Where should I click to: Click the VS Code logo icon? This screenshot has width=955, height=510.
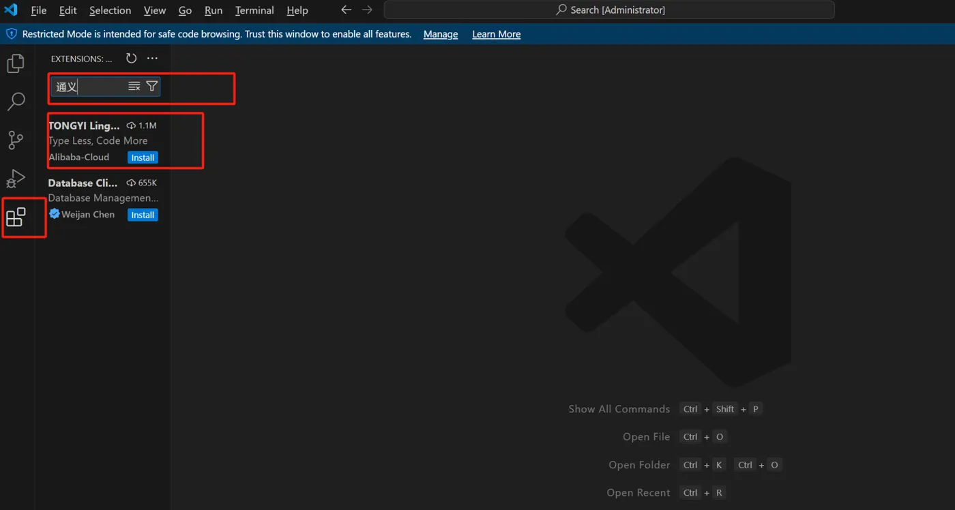pyautogui.click(x=11, y=10)
